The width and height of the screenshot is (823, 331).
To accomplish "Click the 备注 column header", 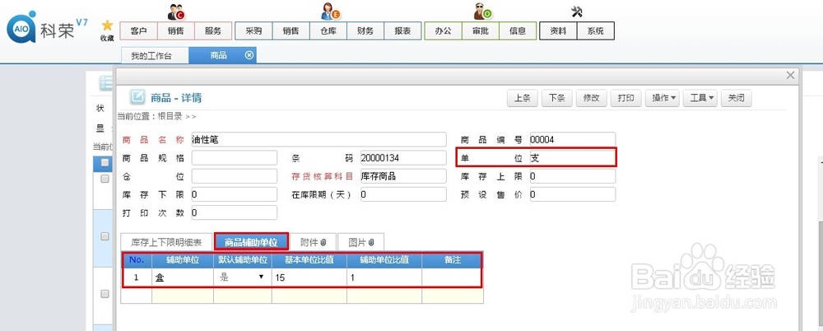I will 452,260.
